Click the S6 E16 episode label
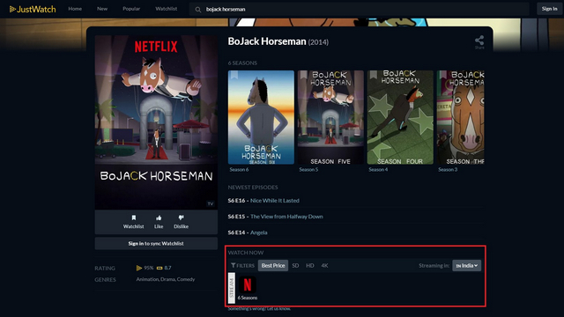 236,201
